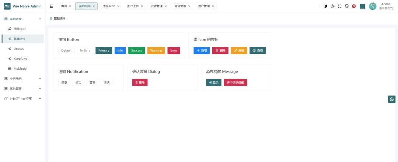Trigger the 成功 notification button
The height and width of the screenshot is (162, 398).
(x=78, y=82)
